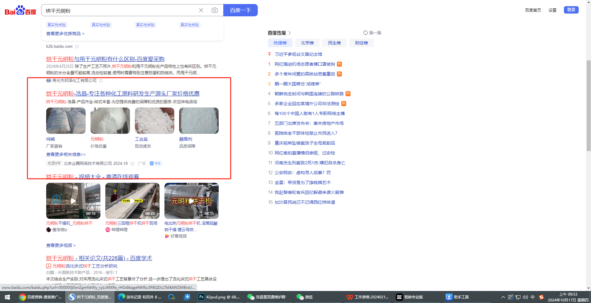
Task: Open the 烘干元明粉与甩干元明粉有什么区别 result
Action: pos(105,59)
